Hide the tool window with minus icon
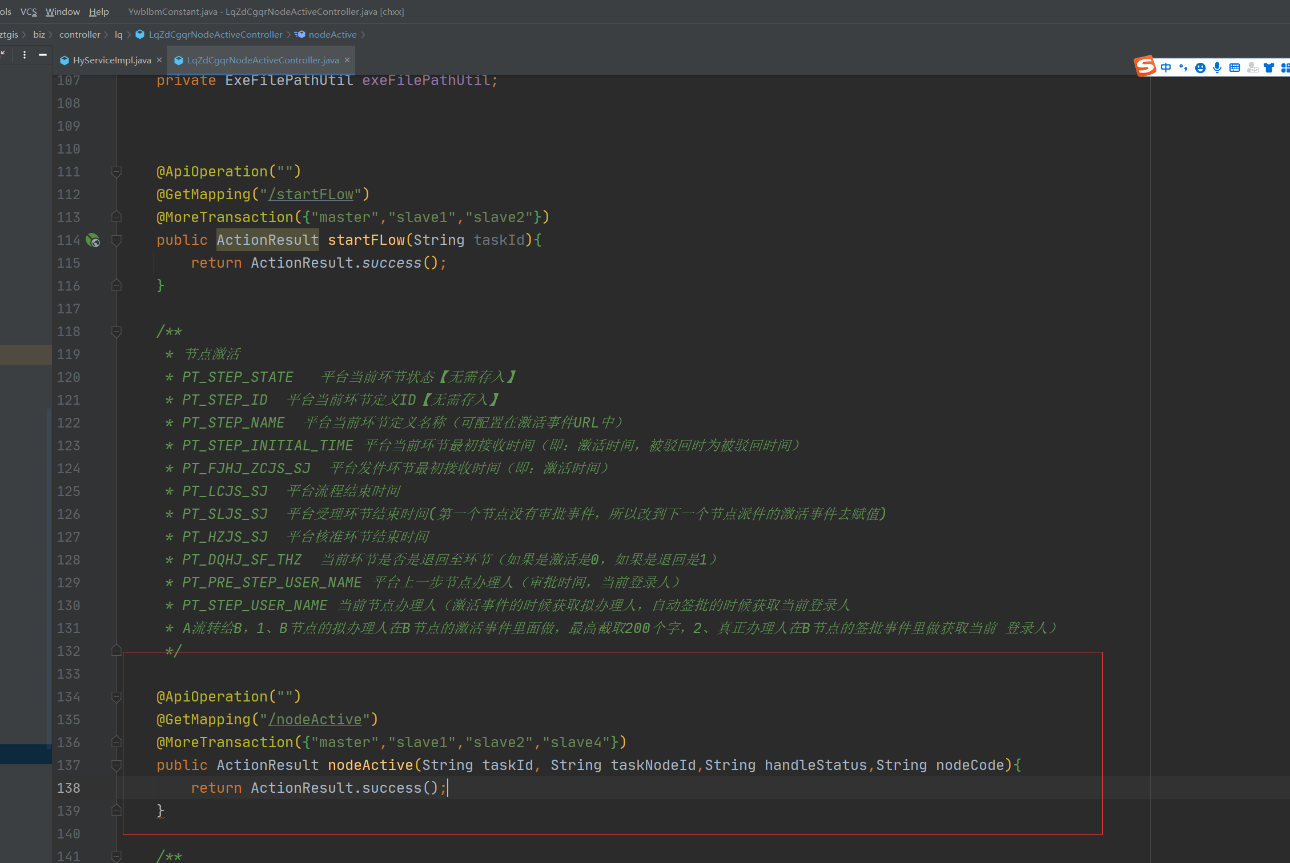This screenshot has height=863, width=1290. tap(42, 55)
